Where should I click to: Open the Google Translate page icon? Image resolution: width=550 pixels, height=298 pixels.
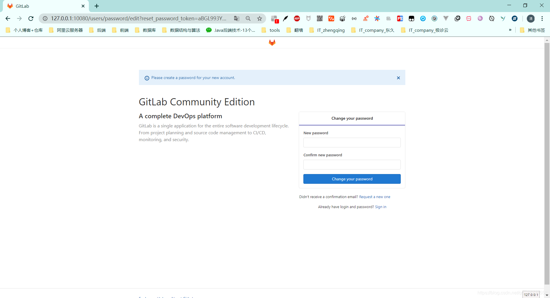click(x=237, y=19)
